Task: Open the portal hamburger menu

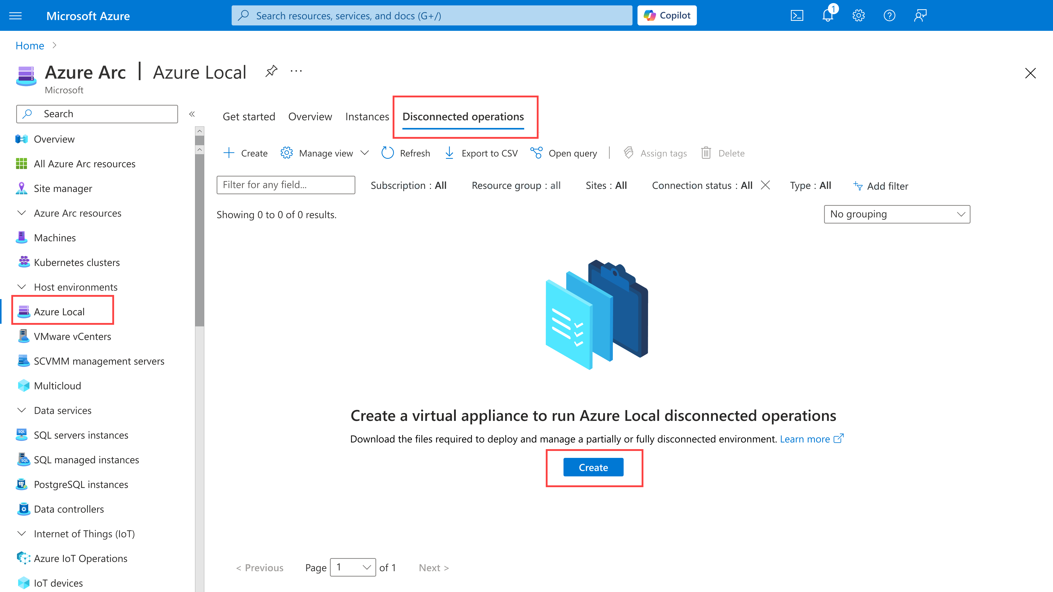Action: tap(15, 15)
